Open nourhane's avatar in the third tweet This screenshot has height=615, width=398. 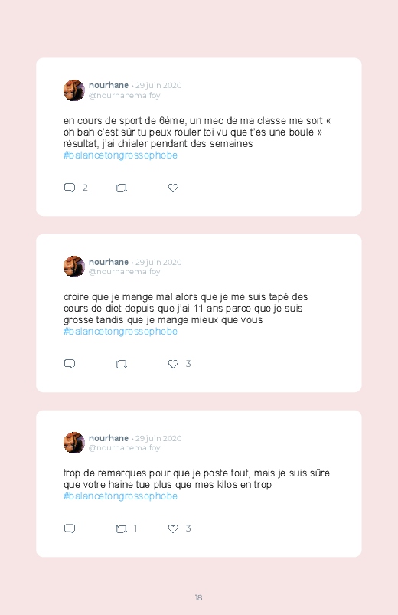click(x=74, y=443)
